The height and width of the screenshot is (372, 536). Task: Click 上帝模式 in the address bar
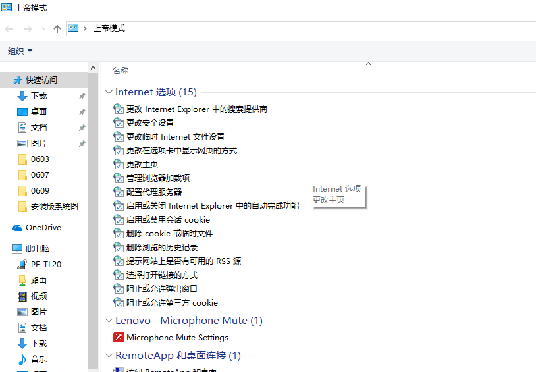(109, 28)
